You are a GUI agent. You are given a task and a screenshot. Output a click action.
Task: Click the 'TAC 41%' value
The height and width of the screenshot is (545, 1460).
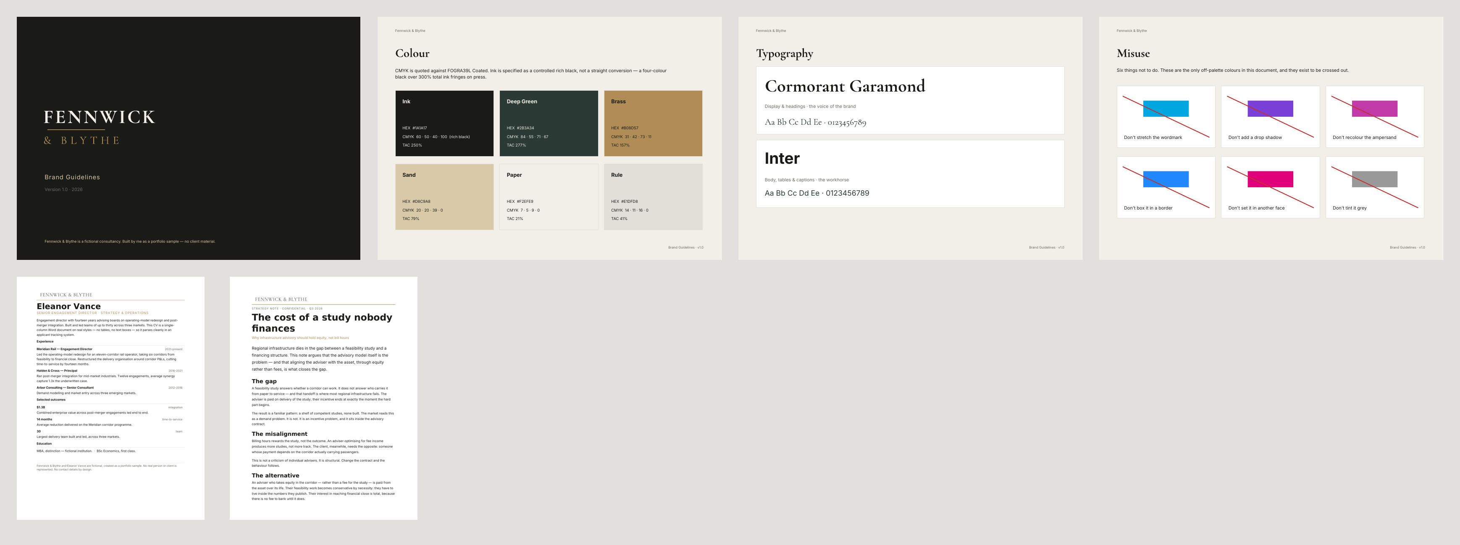click(x=619, y=219)
